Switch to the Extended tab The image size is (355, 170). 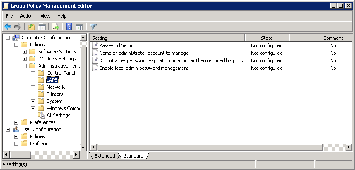pyautogui.click(x=104, y=155)
